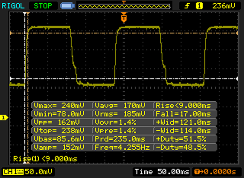Click the Vmax= 240mV measurement
The image size is (244, 178).
[x=59, y=106]
